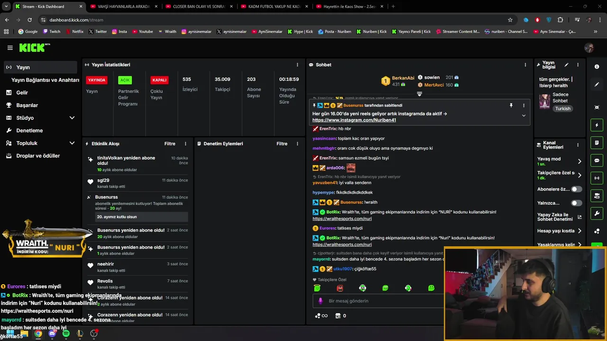Open the Chrome extensions puzzle icon
Viewport: 607px width, 341px height.
[x=560, y=20]
